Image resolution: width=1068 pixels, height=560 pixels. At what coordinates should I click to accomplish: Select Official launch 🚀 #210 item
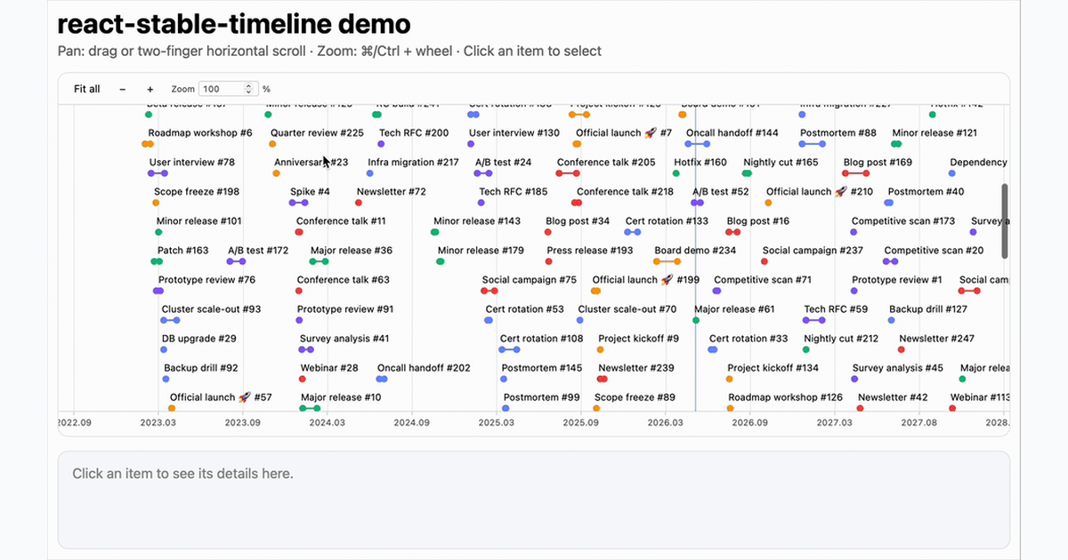[820, 191]
